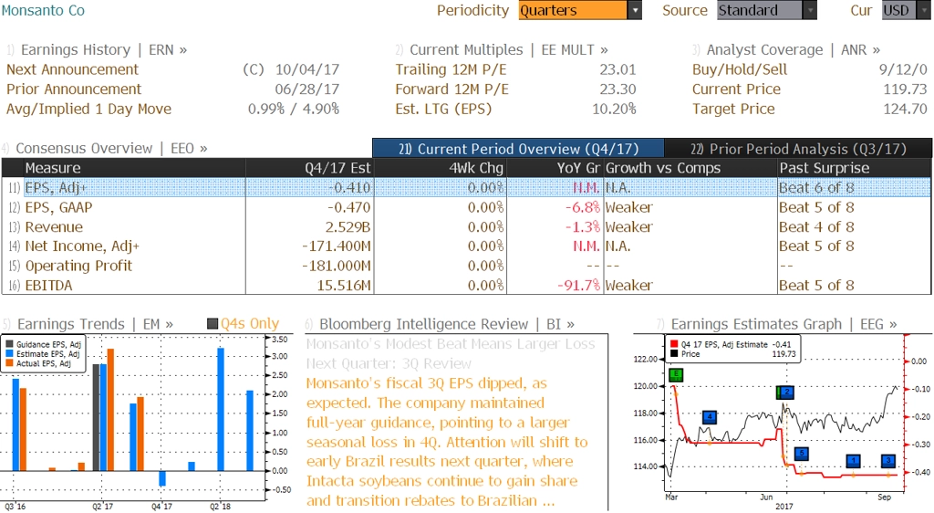Click the blue marker 3 on estimates graph

click(x=888, y=461)
